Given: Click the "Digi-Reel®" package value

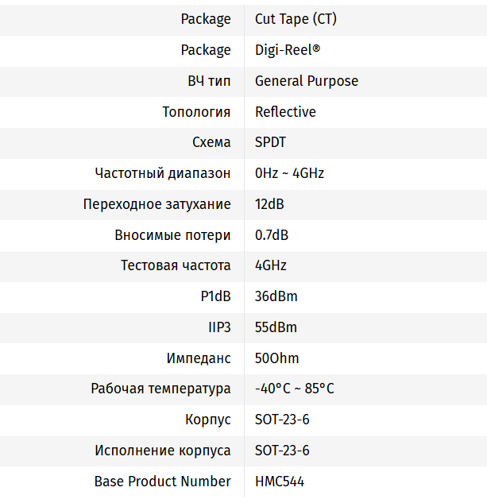Looking at the screenshot, I should pyautogui.click(x=288, y=50).
